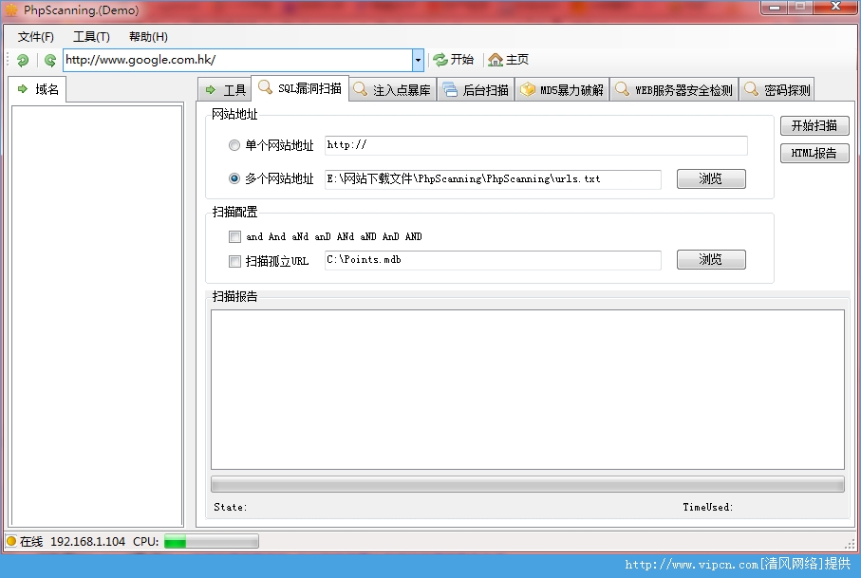Check the 扫描孤立URL checkbox

coord(234,261)
